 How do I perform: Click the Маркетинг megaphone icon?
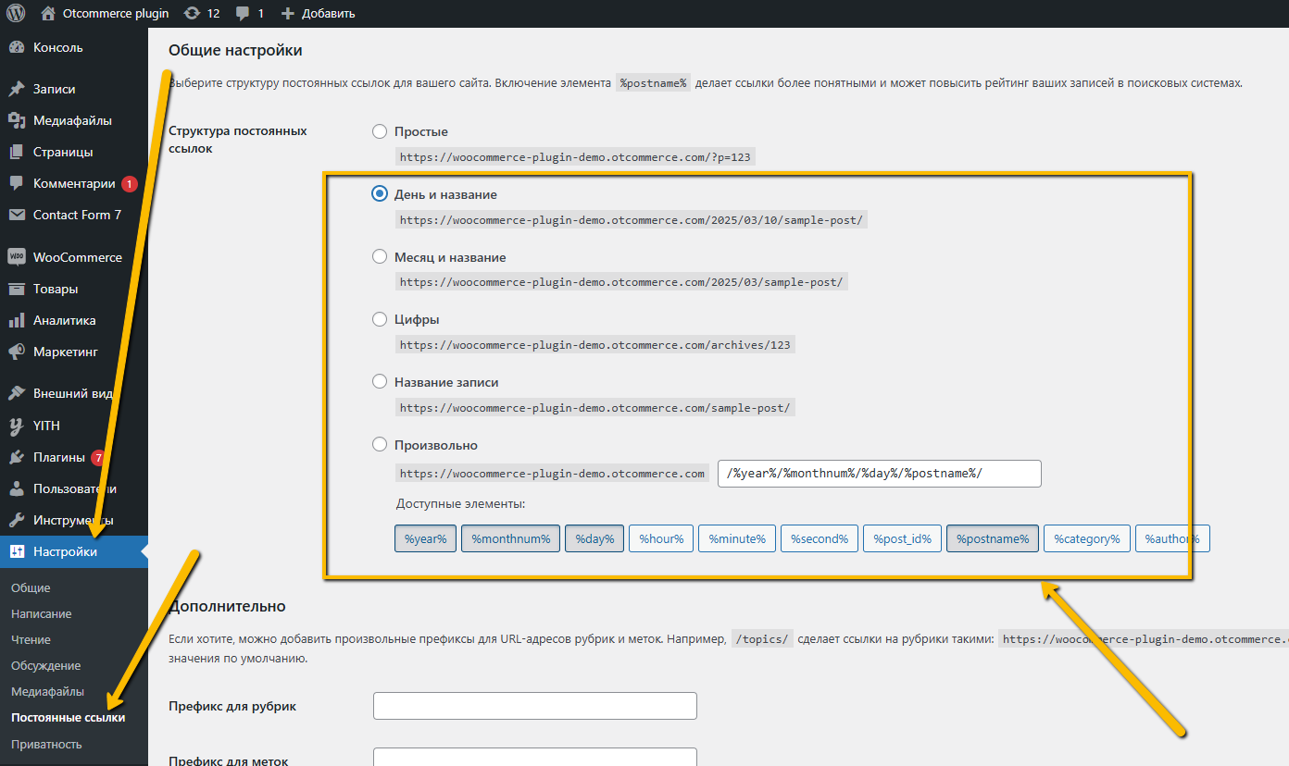coord(17,352)
